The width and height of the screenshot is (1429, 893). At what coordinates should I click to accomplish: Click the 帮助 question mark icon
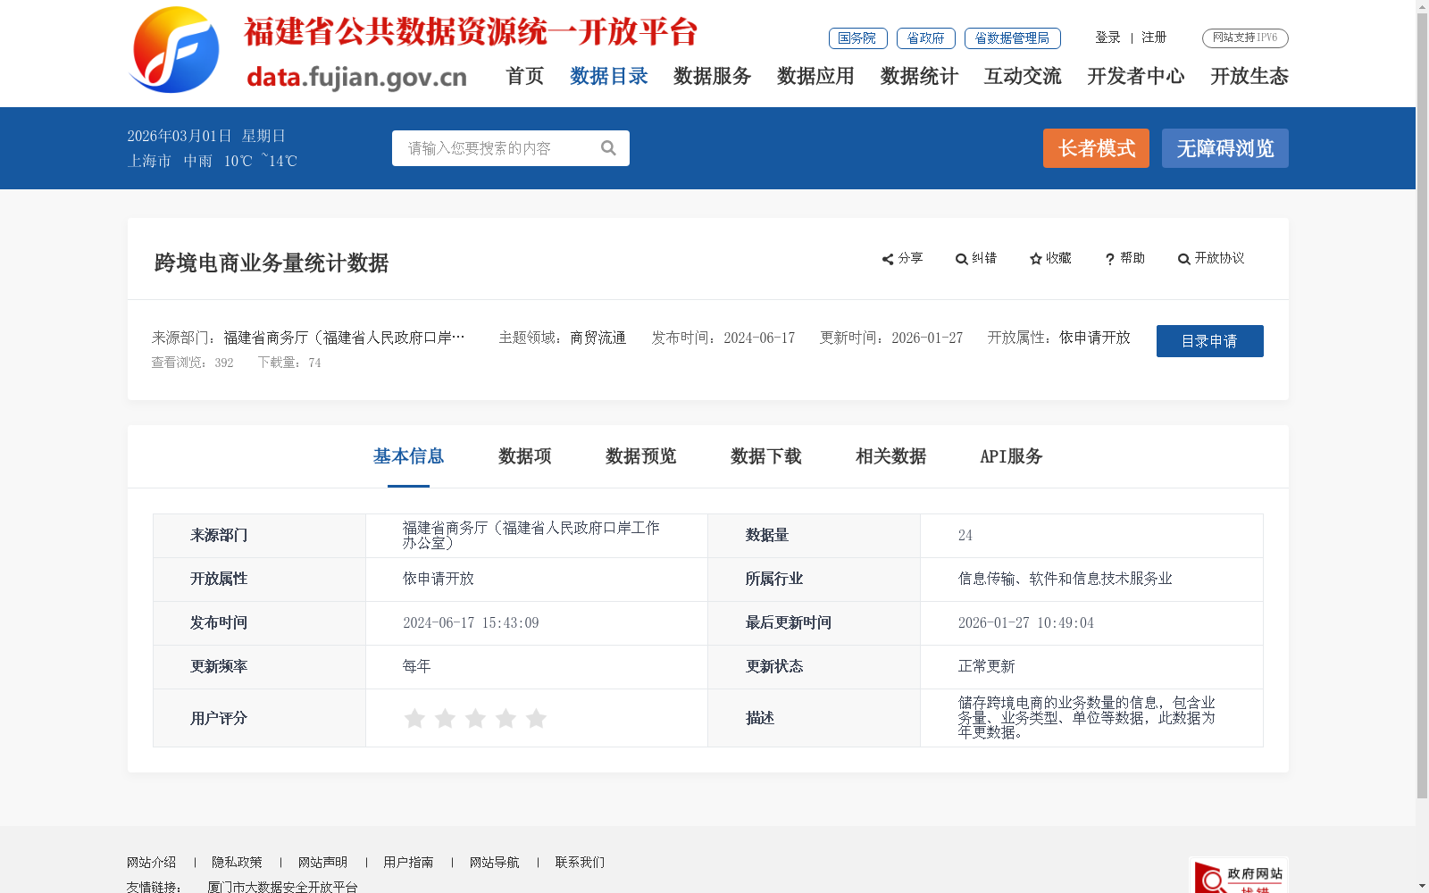click(x=1110, y=259)
